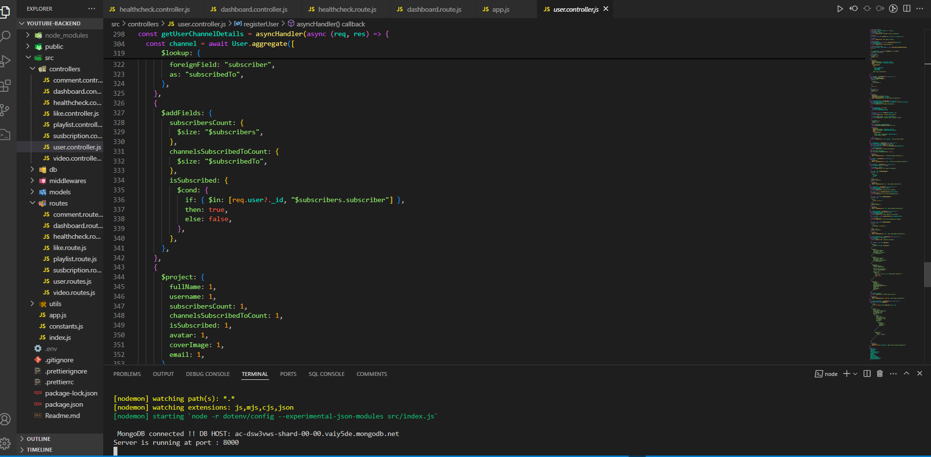The height and width of the screenshot is (457, 931).
Task: Close the terminal panel
Action: [920, 374]
